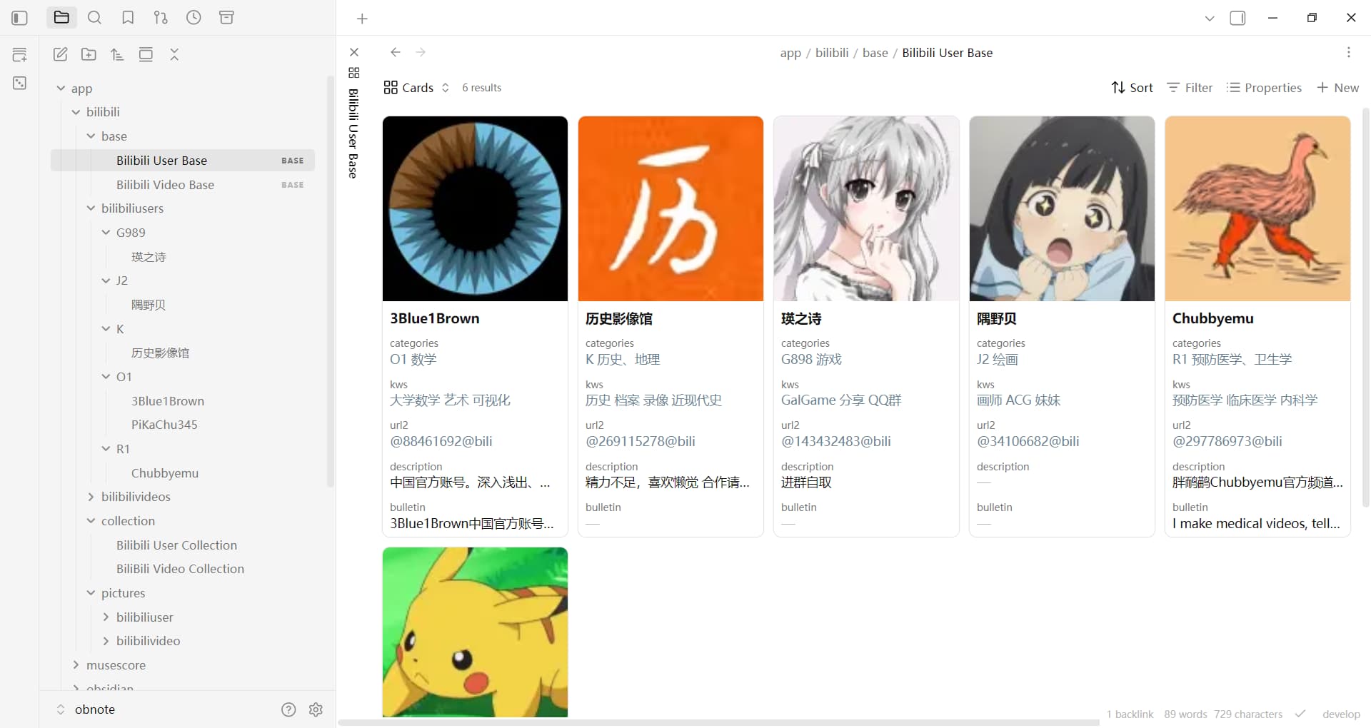Open a new tab
This screenshot has width=1371, height=728.
coord(362,19)
